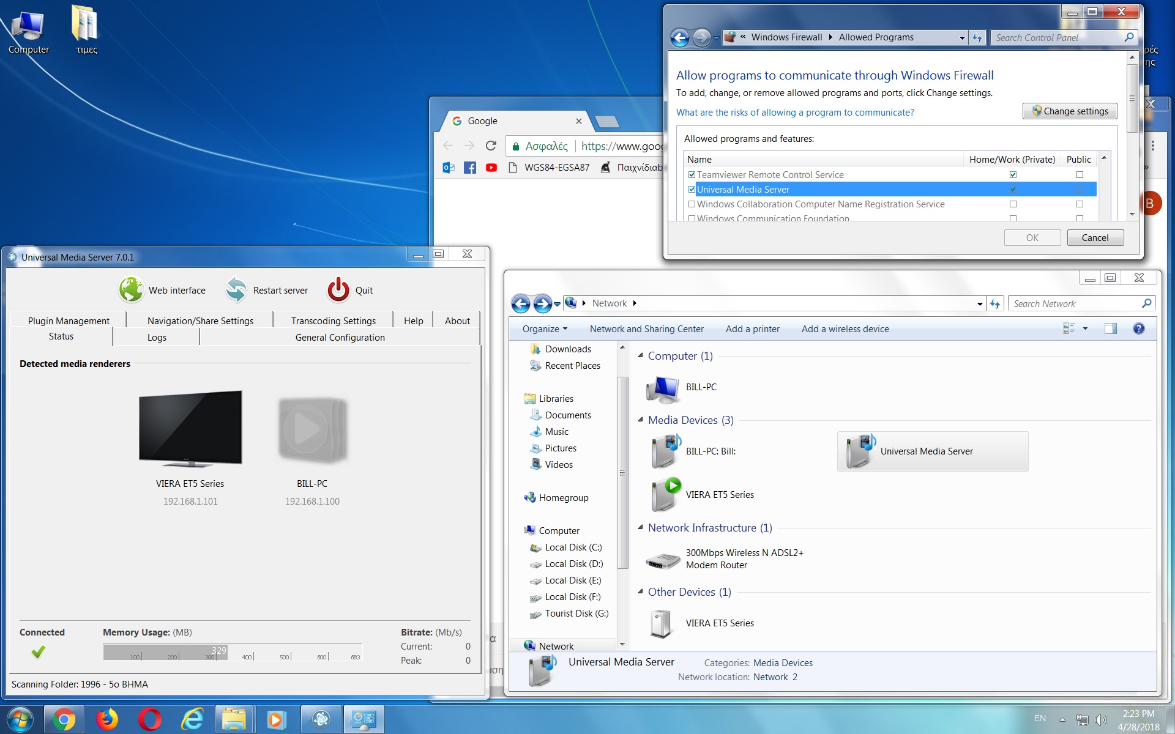Open the Organize dropdown menu
The image size is (1175, 734).
tap(545, 329)
